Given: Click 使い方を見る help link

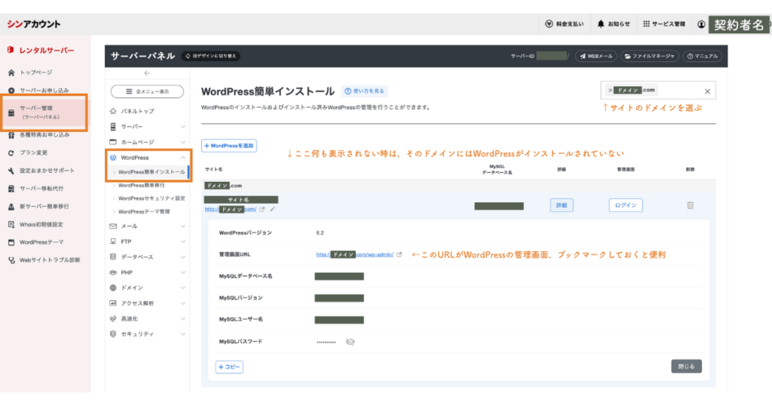Looking at the screenshot, I should [x=365, y=91].
